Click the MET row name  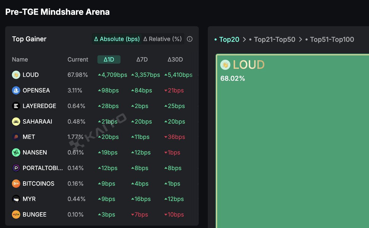point(29,137)
